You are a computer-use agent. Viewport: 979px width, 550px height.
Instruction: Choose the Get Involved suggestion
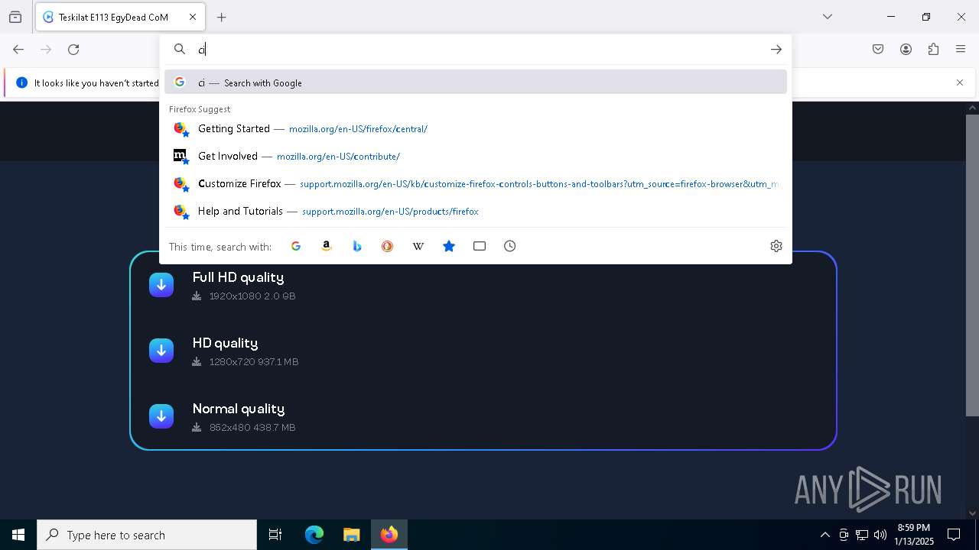click(x=476, y=156)
